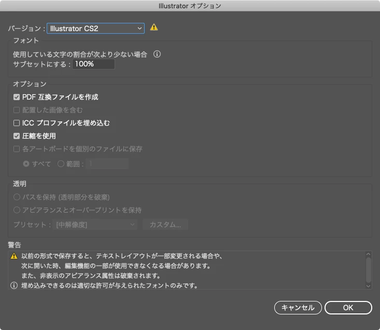Select パスを保持 (透明部分を破棄) radio button
This screenshot has width=380, height=330.
point(17,197)
